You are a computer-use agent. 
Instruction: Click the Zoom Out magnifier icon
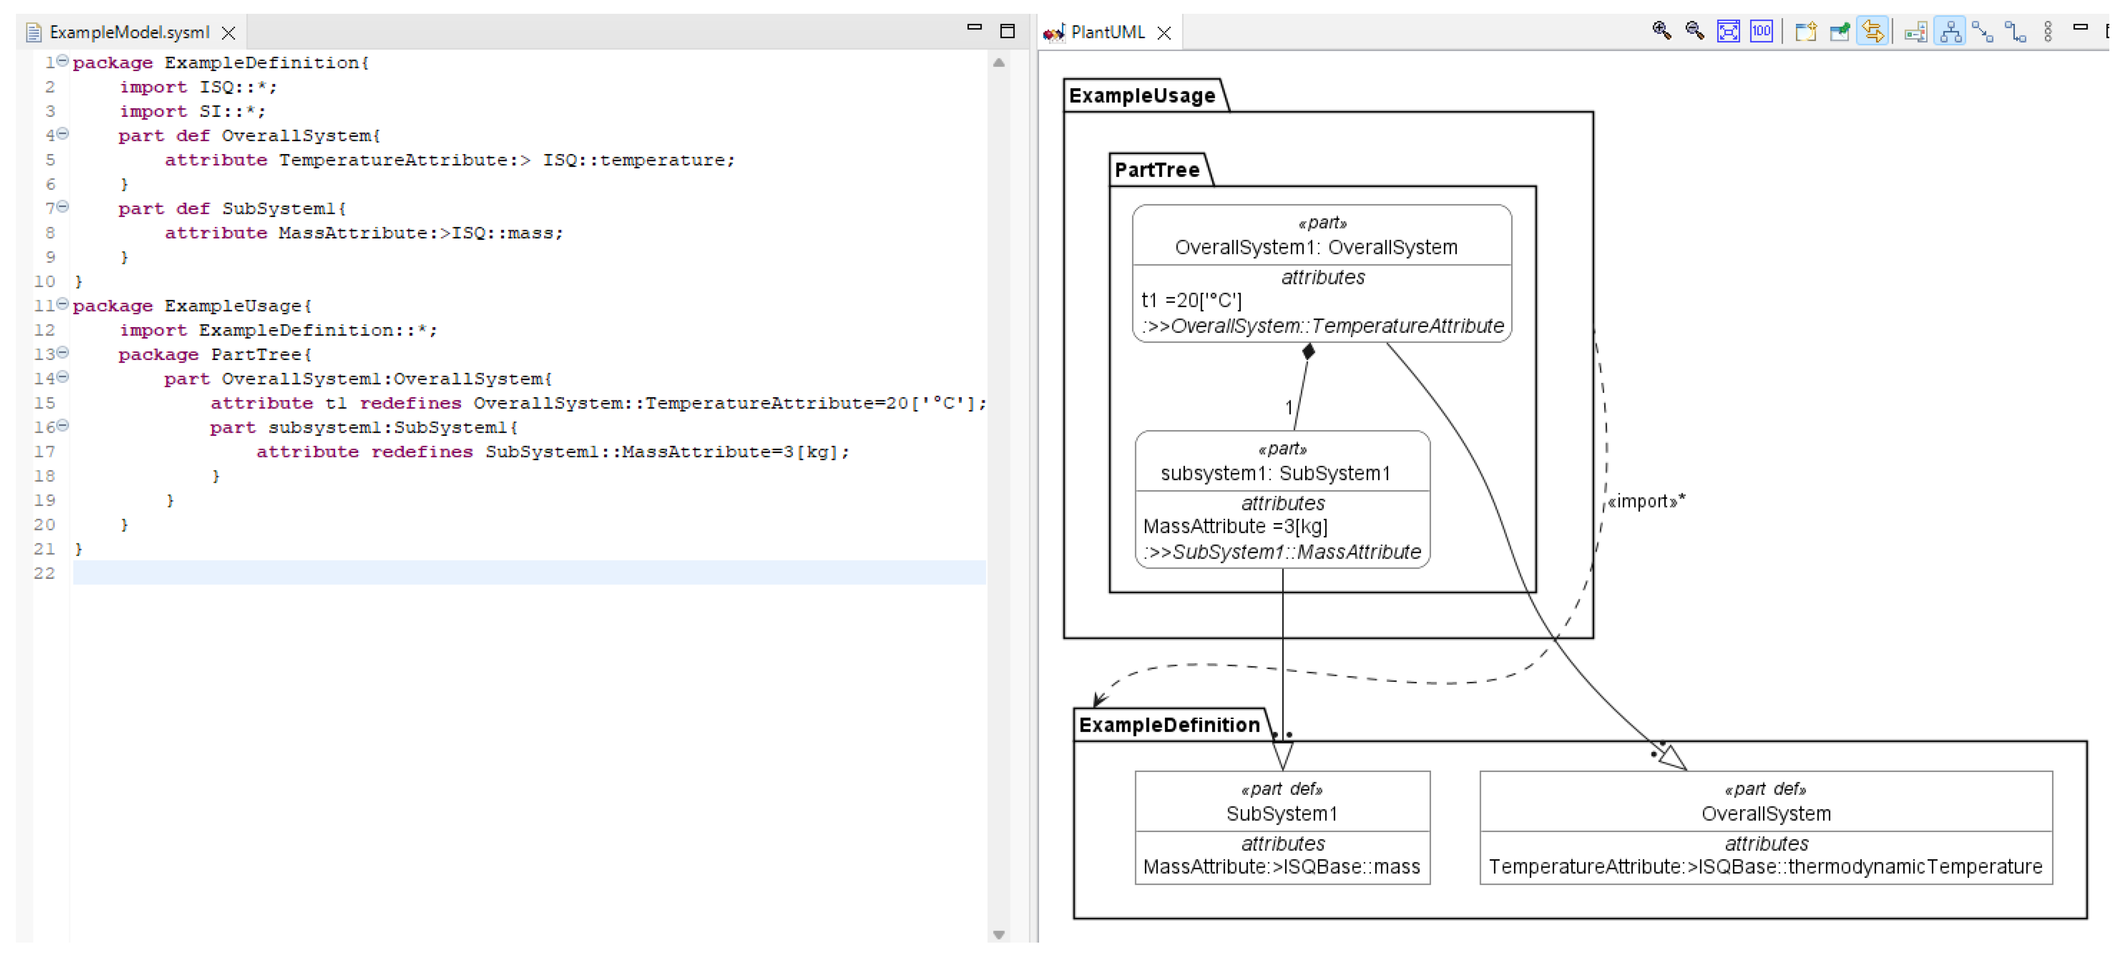(1694, 31)
